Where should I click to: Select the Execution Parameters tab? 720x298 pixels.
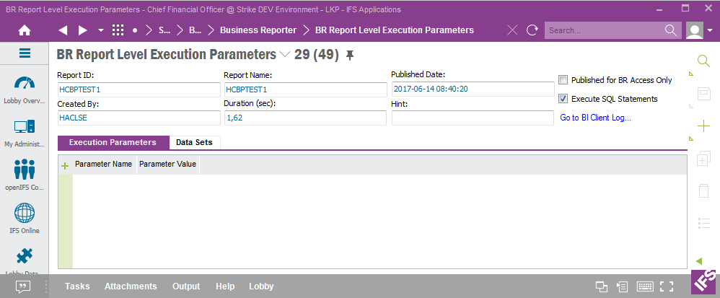pos(113,143)
